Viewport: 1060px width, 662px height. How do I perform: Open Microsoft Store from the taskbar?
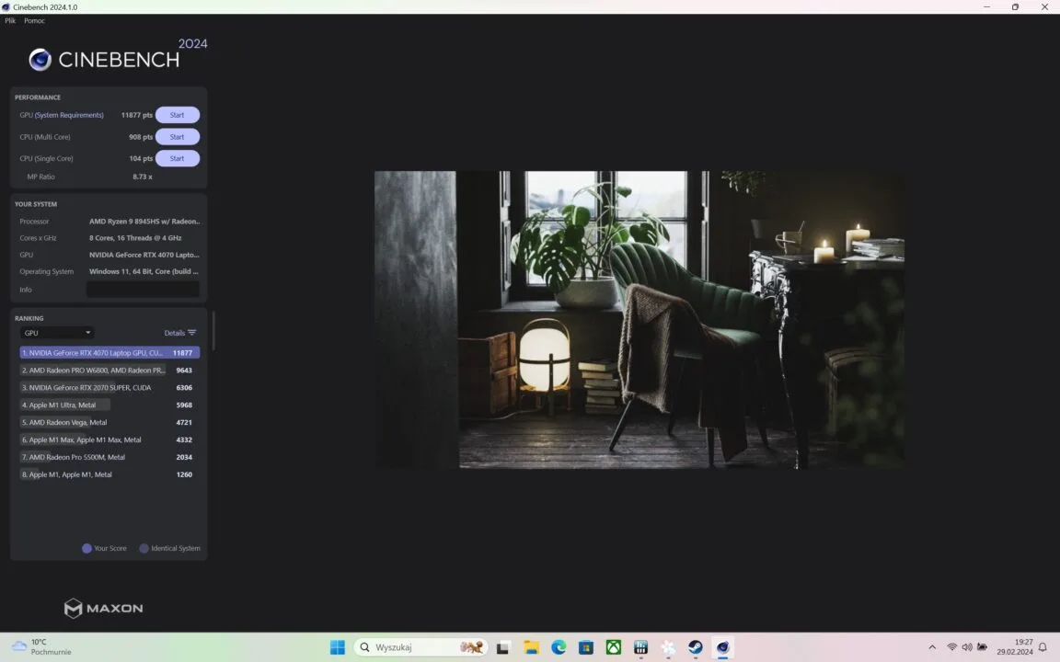pyautogui.click(x=585, y=647)
